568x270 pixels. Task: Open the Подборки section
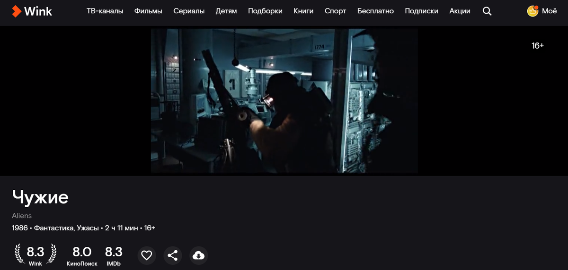[265, 11]
